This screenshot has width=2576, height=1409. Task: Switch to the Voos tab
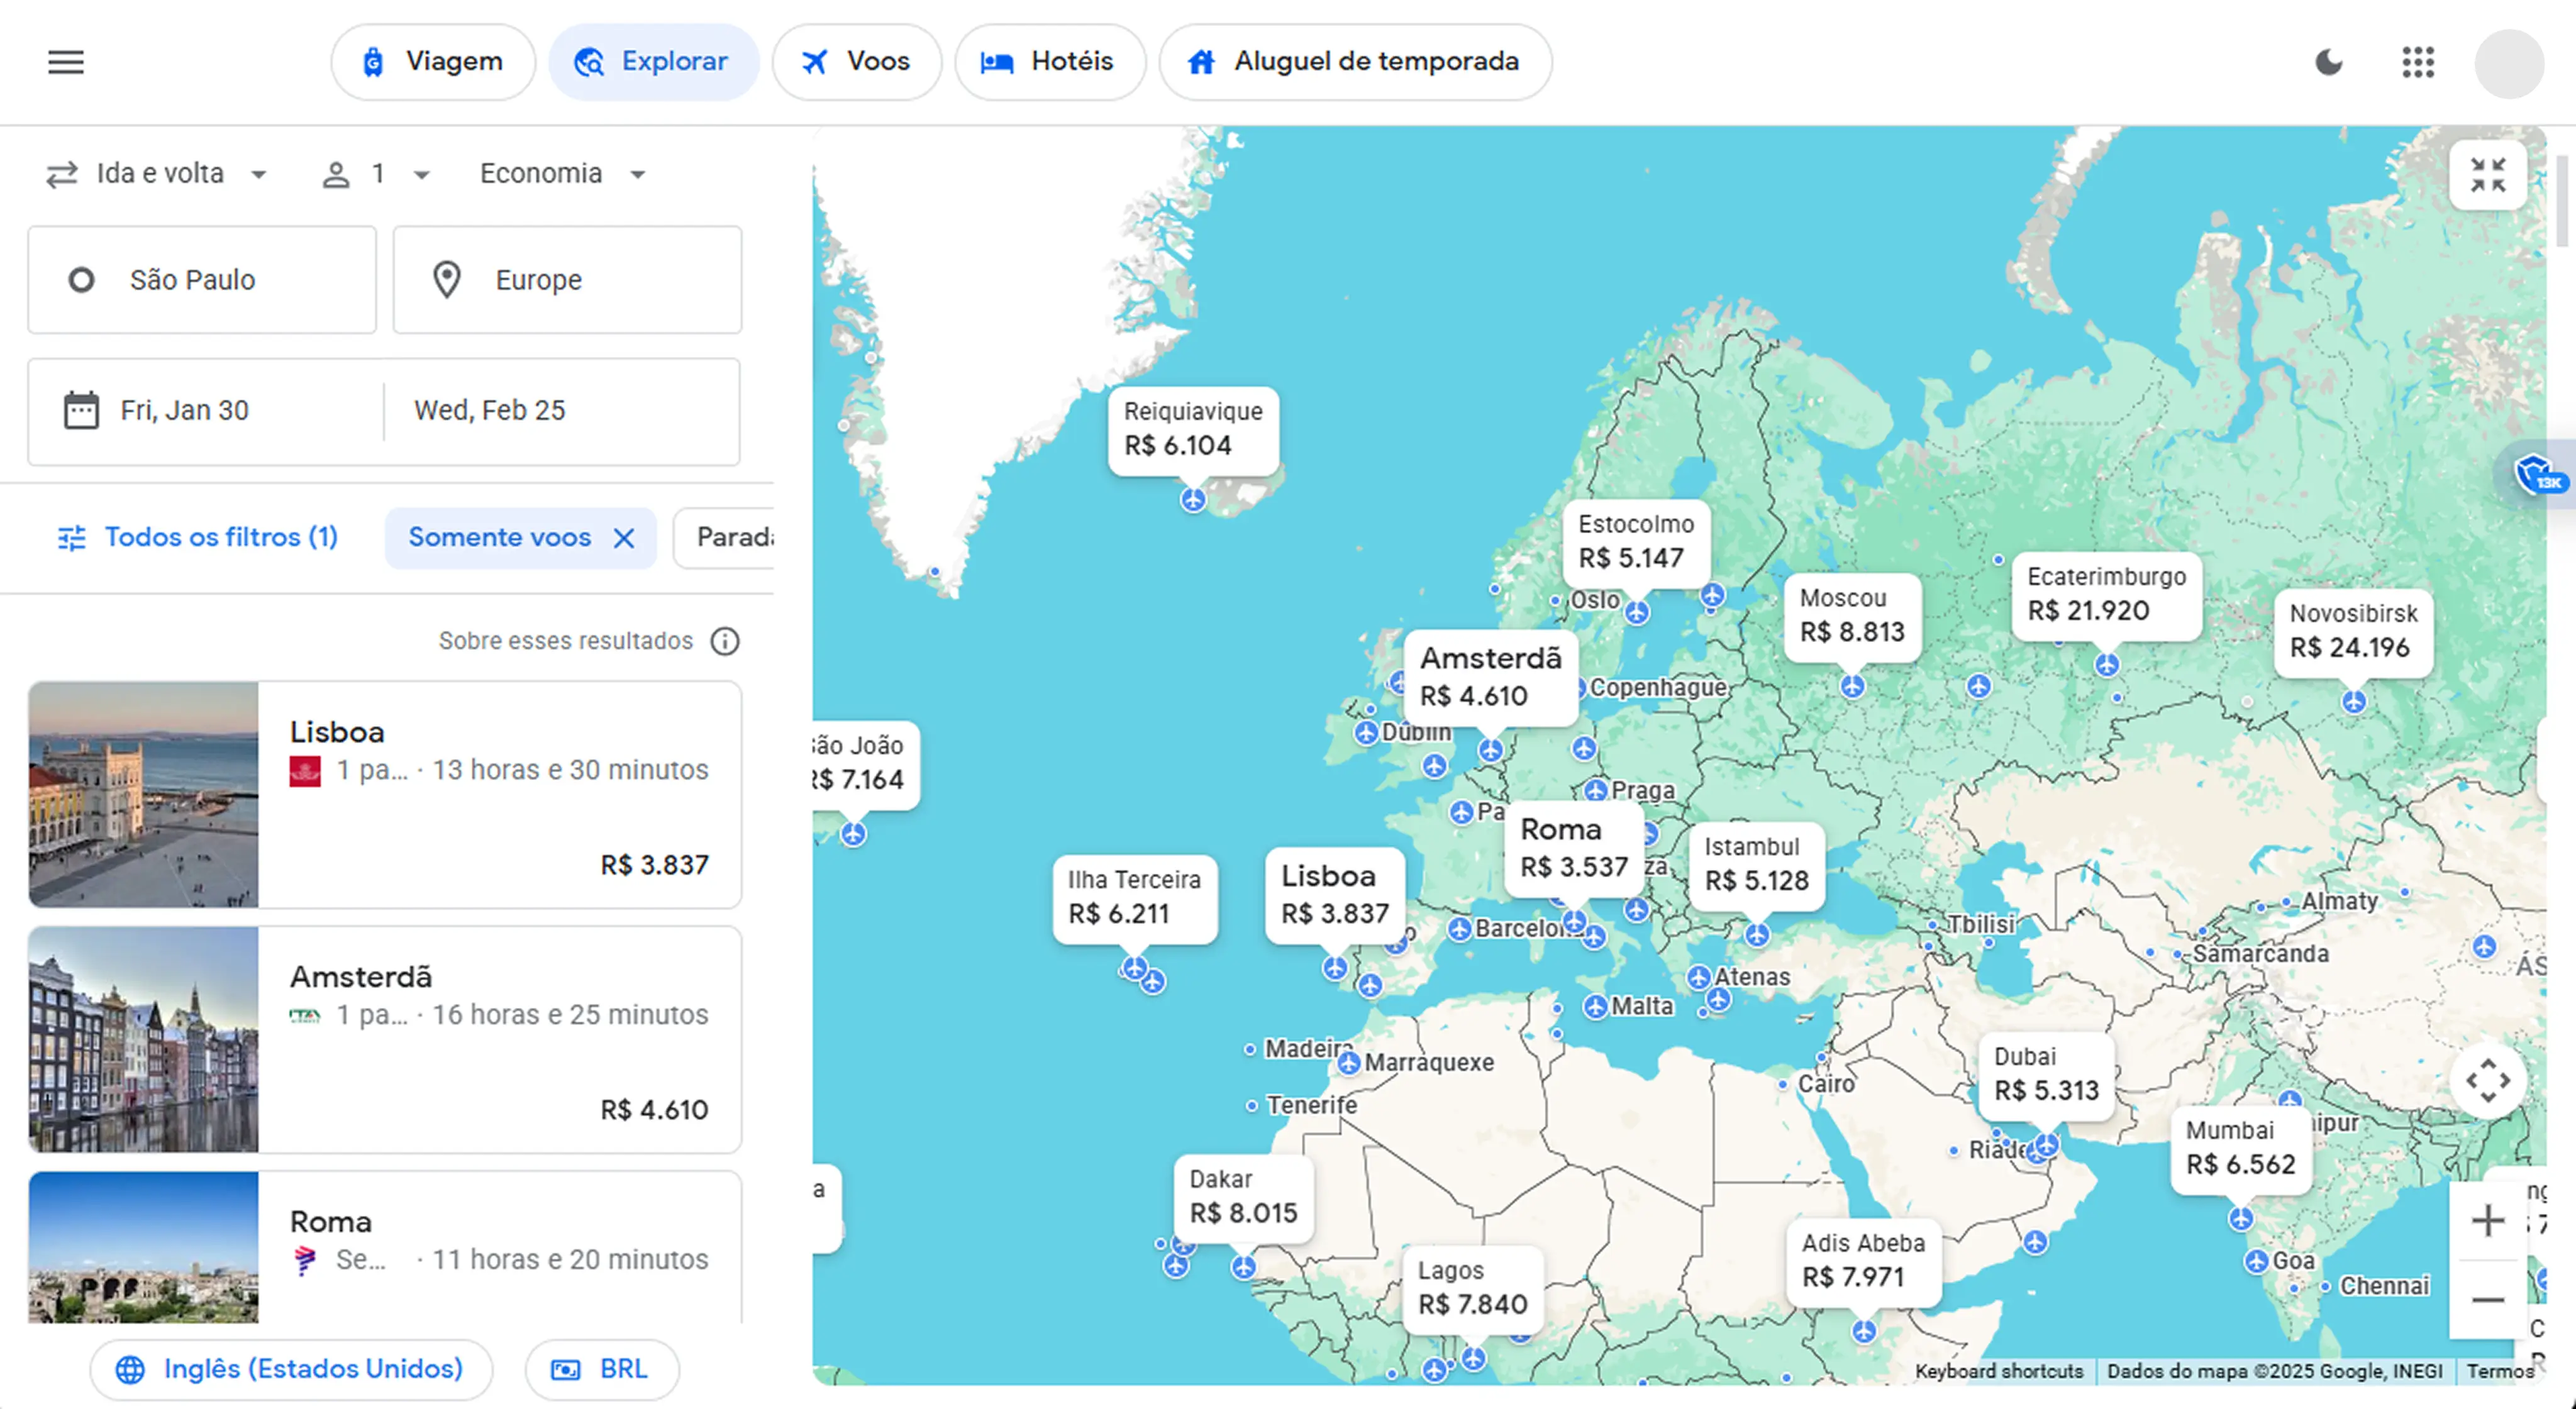(x=856, y=62)
